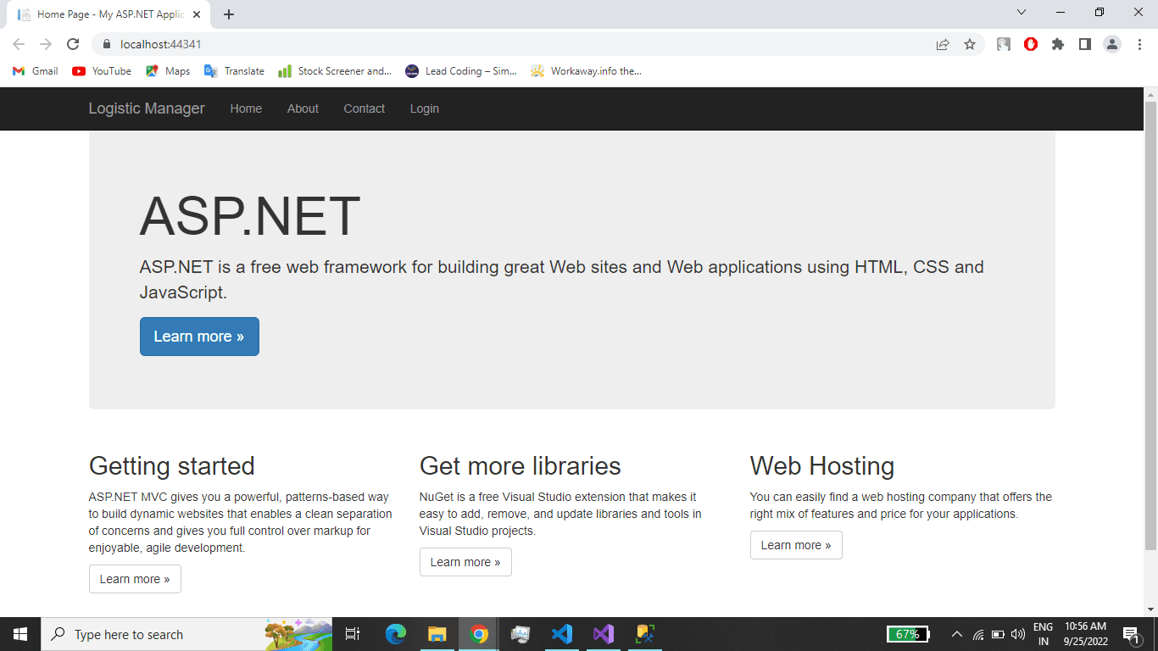This screenshot has width=1158, height=651.
Task: Click the blue Learn more button
Action: (199, 337)
